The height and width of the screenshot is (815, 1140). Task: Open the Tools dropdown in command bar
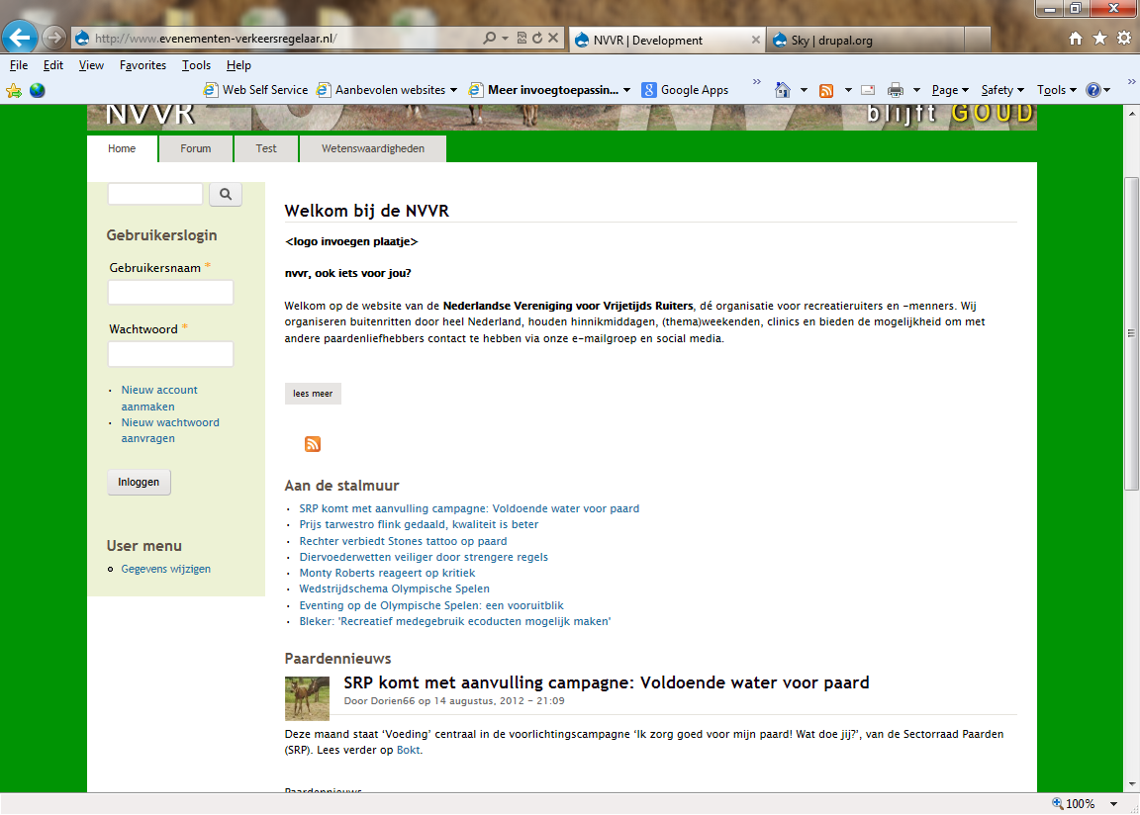tap(1057, 90)
